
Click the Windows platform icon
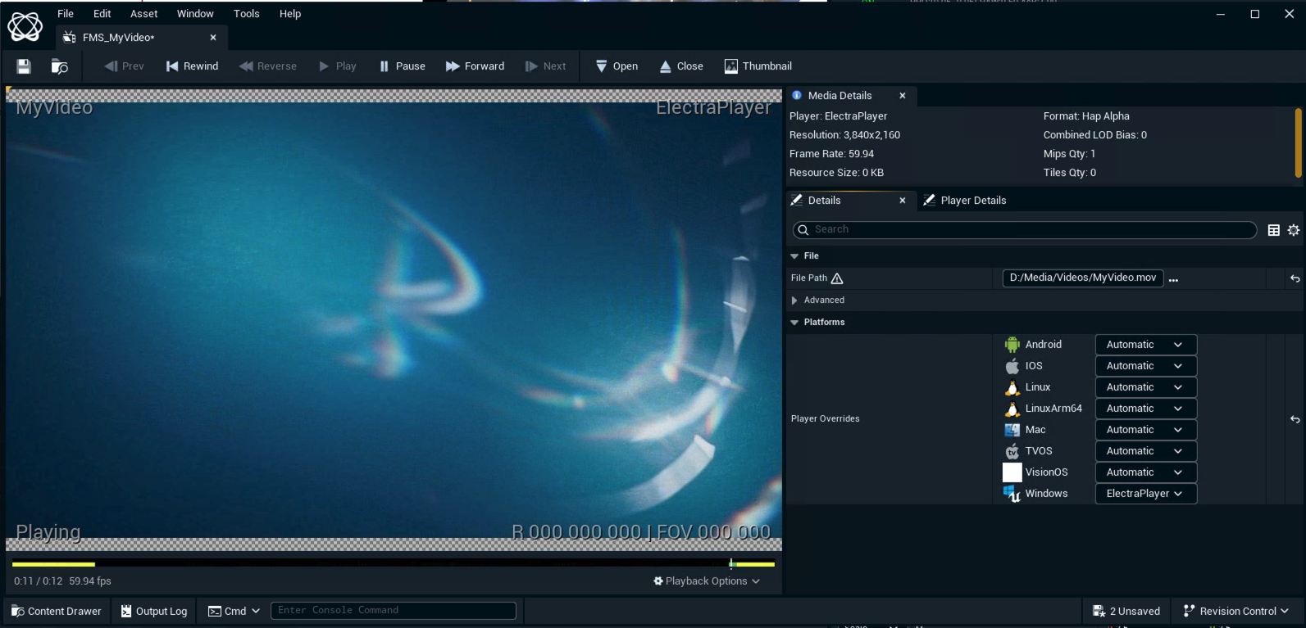click(1012, 494)
